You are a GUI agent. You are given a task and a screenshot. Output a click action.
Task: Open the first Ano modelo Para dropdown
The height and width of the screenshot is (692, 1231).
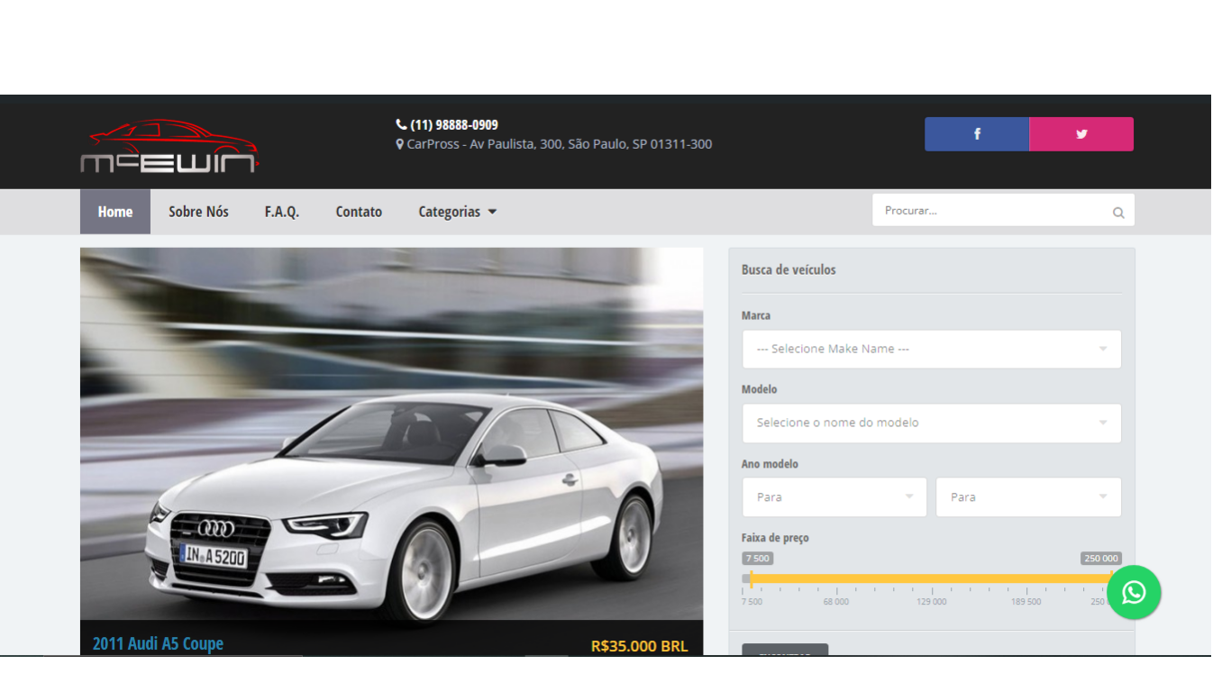tap(834, 497)
